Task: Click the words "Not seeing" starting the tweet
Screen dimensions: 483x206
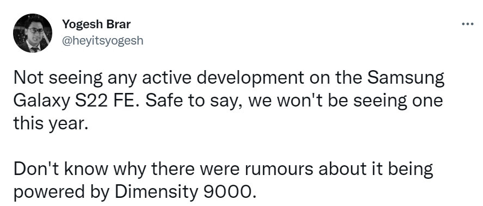Action: (x=58, y=79)
